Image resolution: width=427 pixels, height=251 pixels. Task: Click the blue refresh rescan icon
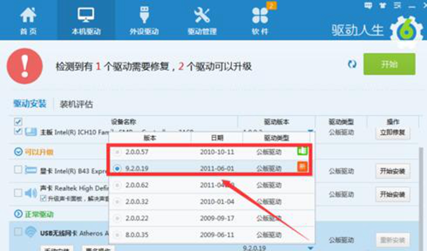click(352, 64)
